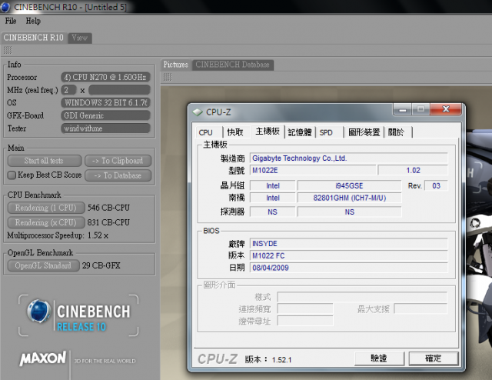This screenshot has width=492, height=380.
Task: Click Start all tests button
Action: click(45, 161)
